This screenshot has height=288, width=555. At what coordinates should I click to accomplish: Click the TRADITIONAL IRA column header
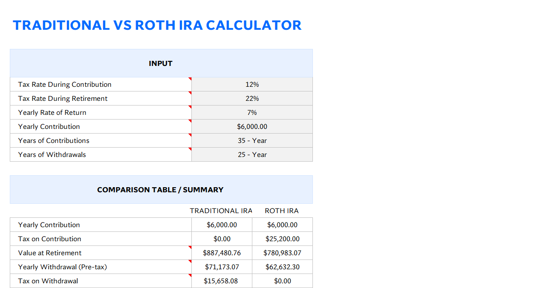click(221, 211)
